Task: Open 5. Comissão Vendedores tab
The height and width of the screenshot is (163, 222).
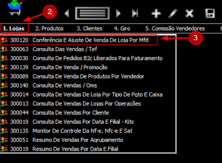Action: tap(175, 29)
